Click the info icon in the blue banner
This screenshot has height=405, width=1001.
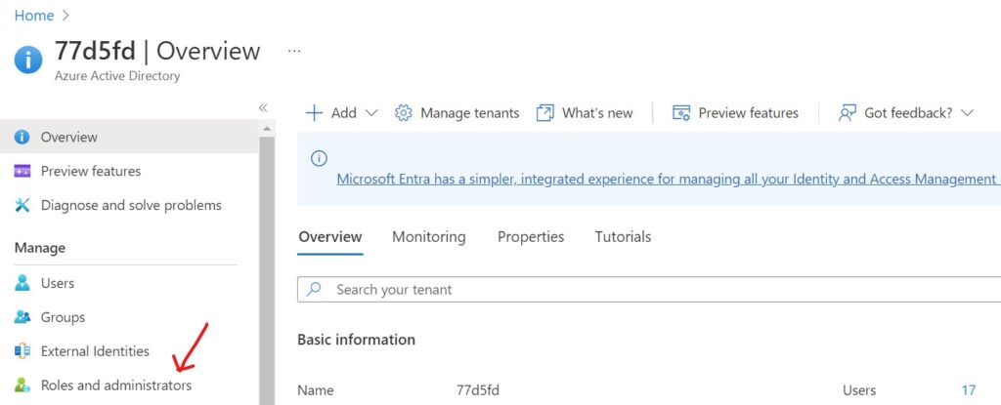pos(320,158)
